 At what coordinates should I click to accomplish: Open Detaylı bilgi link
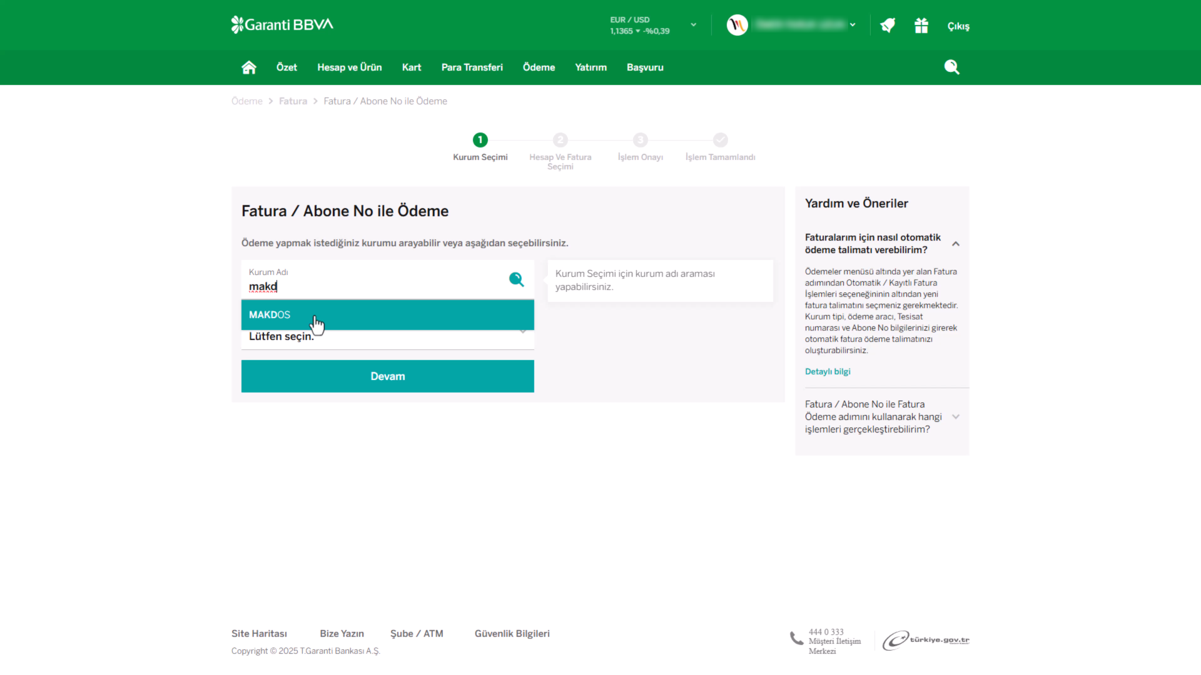click(x=828, y=371)
